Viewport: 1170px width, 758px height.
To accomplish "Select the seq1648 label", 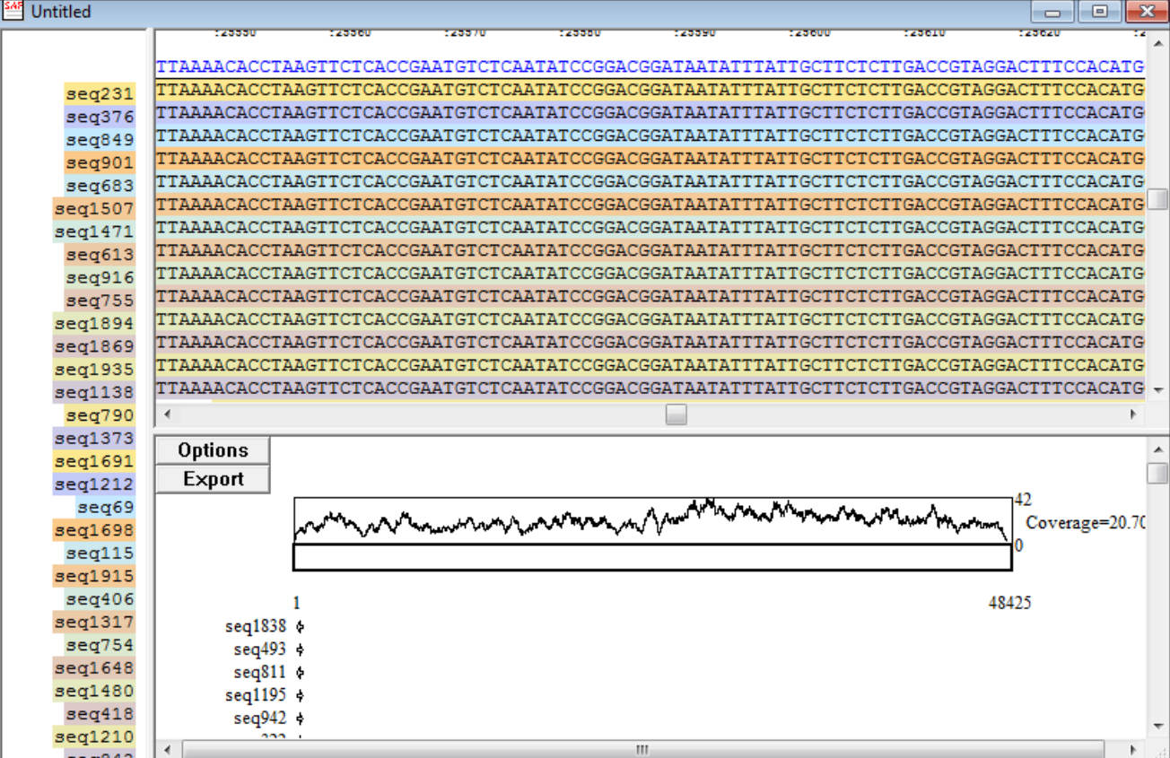I will [94, 668].
